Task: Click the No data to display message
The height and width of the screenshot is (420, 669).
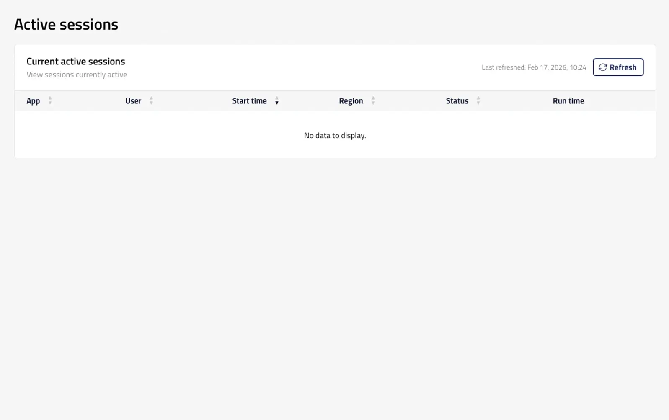Action: (335, 135)
